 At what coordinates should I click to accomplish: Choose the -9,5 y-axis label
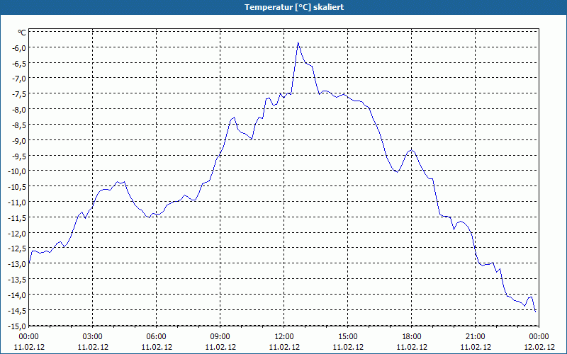[x=20, y=156]
